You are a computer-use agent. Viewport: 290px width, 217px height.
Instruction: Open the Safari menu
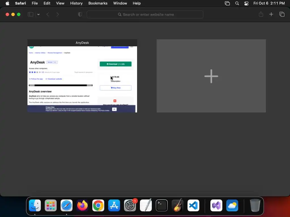(20, 3)
